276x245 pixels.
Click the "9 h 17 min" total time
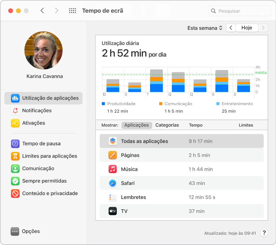pyautogui.click(x=201, y=141)
